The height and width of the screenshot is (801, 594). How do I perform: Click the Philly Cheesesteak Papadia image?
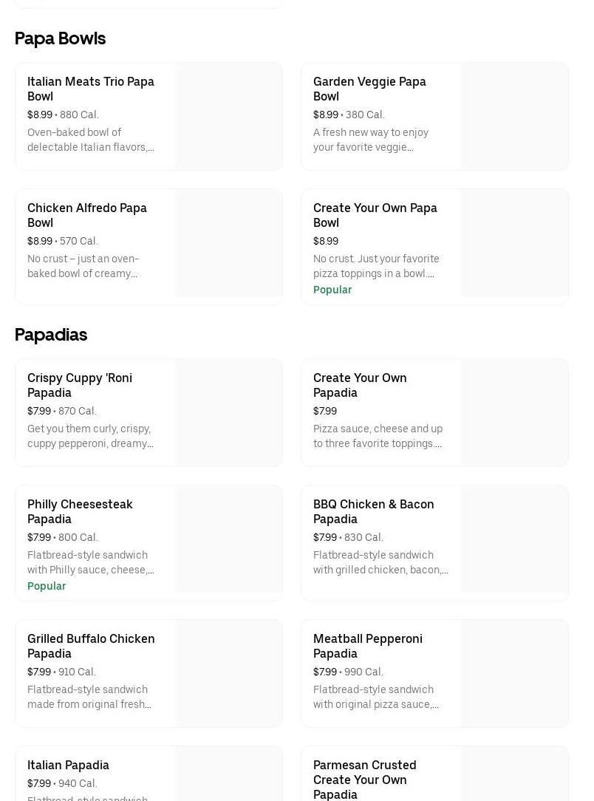point(228,539)
